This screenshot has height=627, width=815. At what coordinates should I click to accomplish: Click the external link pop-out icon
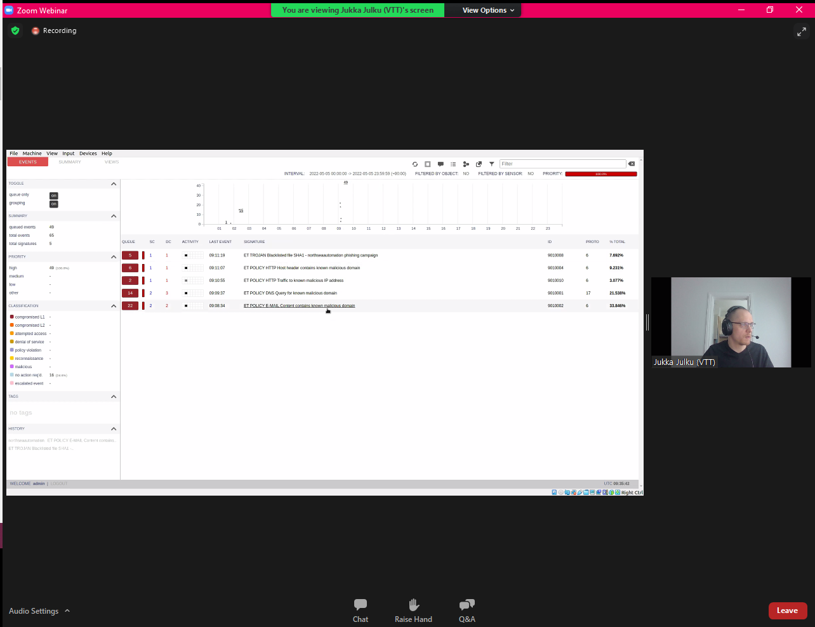click(x=479, y=164)
